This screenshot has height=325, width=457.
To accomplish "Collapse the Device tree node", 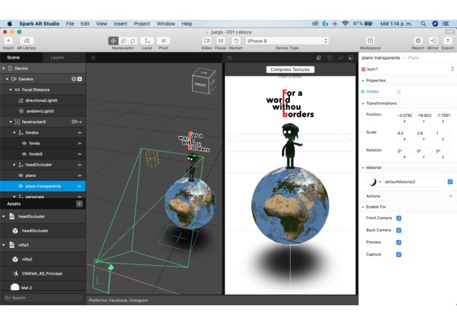I will tap(4, 68).
